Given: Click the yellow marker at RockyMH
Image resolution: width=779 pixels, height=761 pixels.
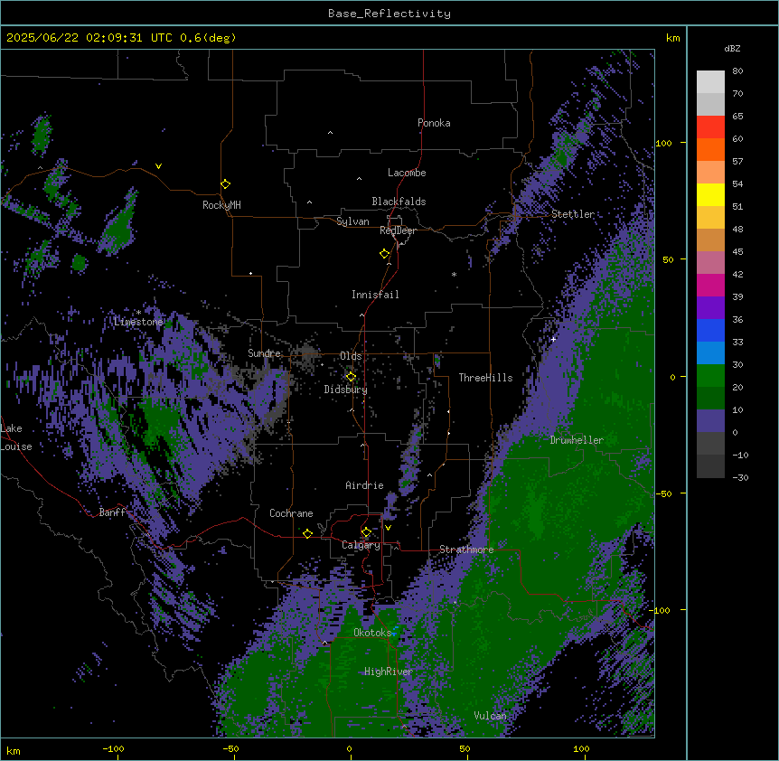Looking at the screenshot, I should click(x=225, y=183).
